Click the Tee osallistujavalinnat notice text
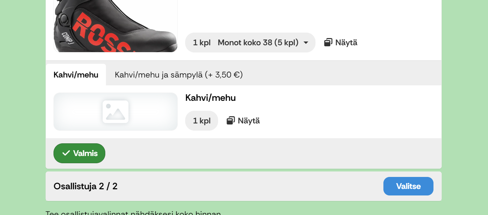Screen dimensions: 488x215 tap(133, 213)
